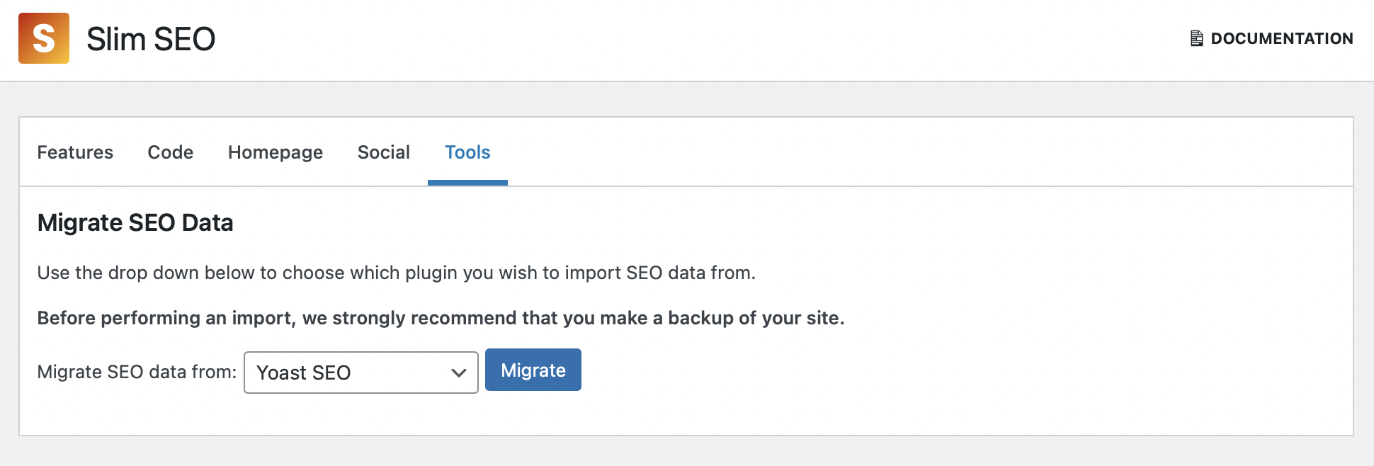
Task: Click the dropdown chevron arrow
Action: click(459, 373)
